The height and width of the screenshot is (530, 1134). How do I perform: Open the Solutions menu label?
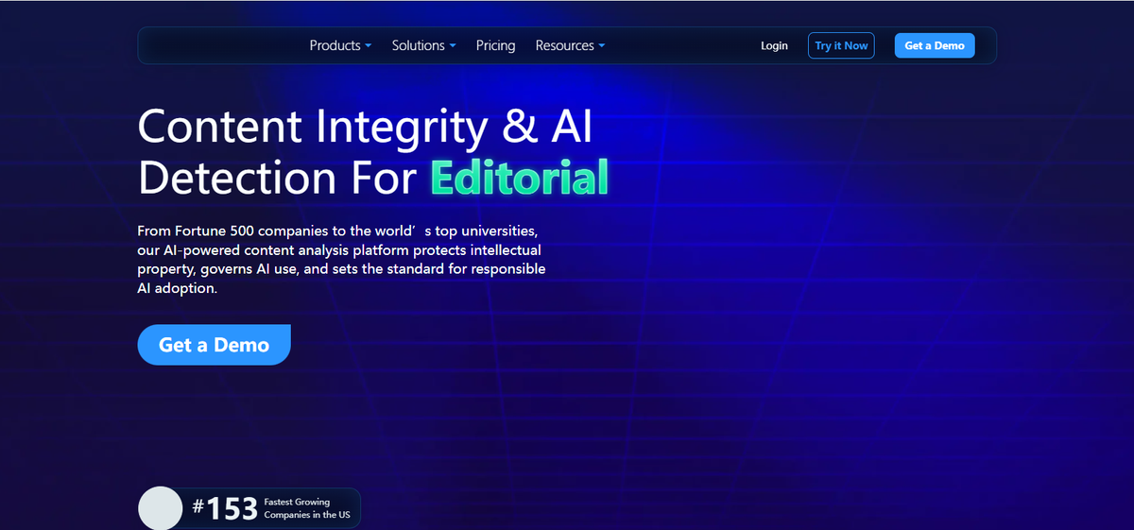418,45
